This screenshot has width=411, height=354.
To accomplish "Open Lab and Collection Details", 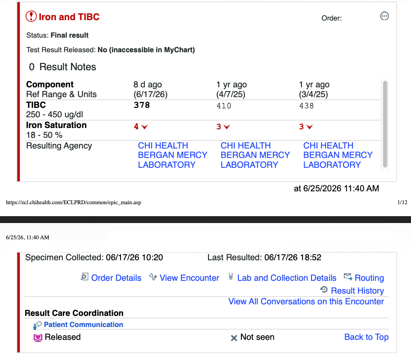I will tap(287, 278).
